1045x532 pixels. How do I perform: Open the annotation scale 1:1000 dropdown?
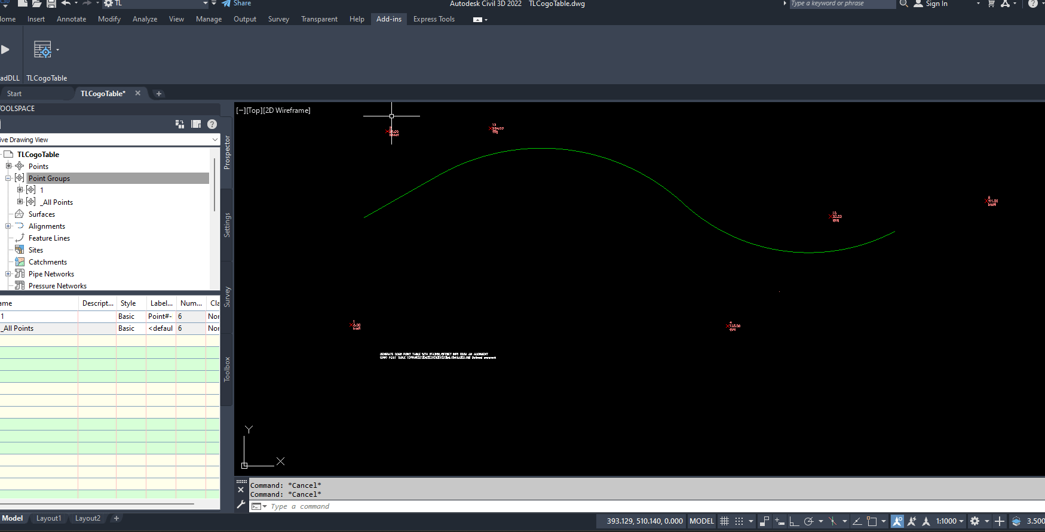pyautogui.click(x=949, y=521)
